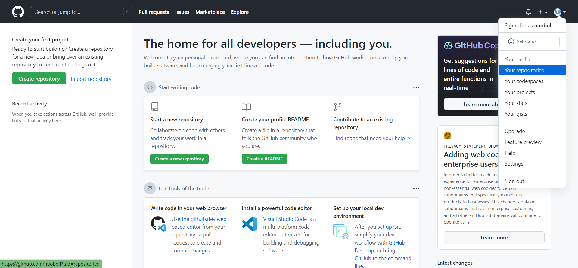The width and height of the screenshot is (578, 268).
Task: Open the plus create-new dropdown
Action: point(543,12)
